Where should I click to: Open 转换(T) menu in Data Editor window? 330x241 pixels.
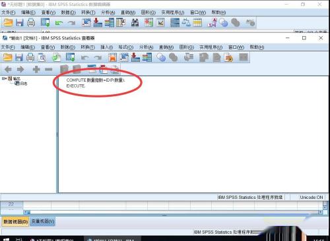pos(88,13)
